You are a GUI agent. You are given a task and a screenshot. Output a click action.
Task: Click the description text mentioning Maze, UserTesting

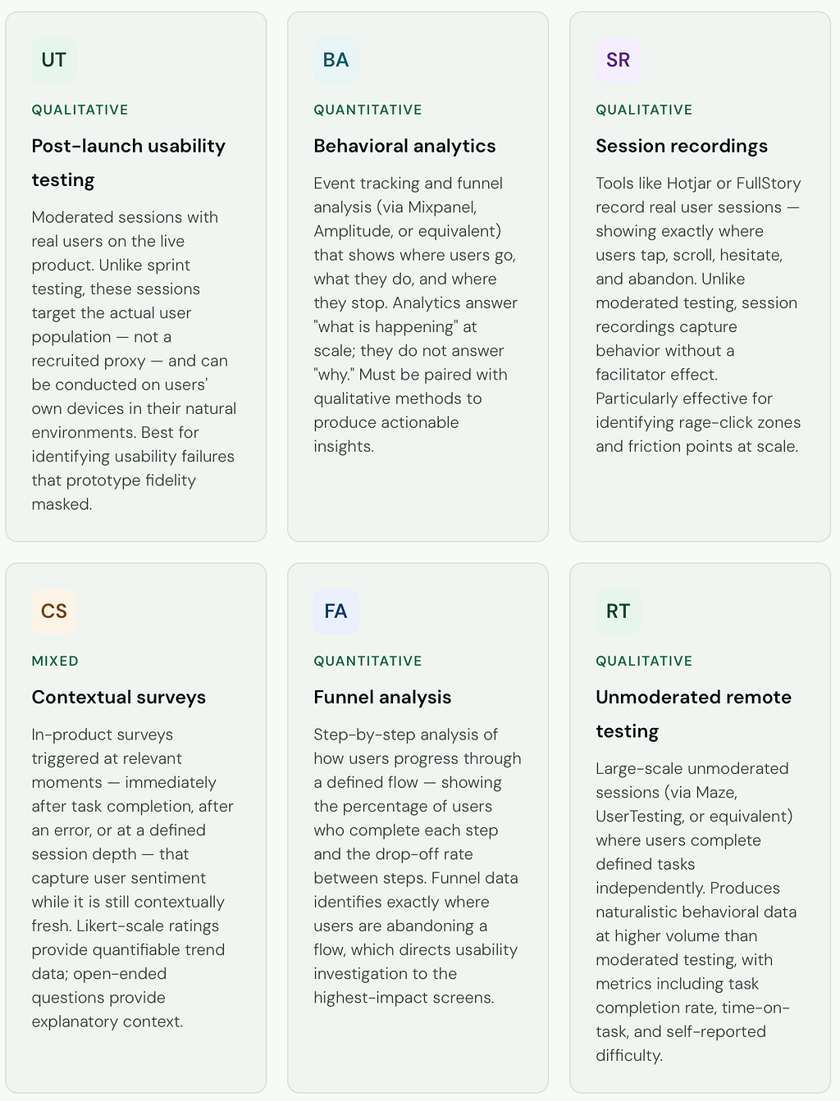[696, 912]
